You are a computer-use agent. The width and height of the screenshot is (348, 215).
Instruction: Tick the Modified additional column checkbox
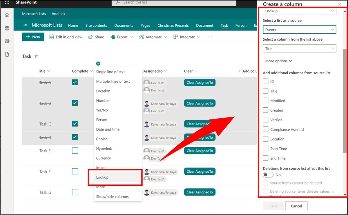(x=265, y=101)
